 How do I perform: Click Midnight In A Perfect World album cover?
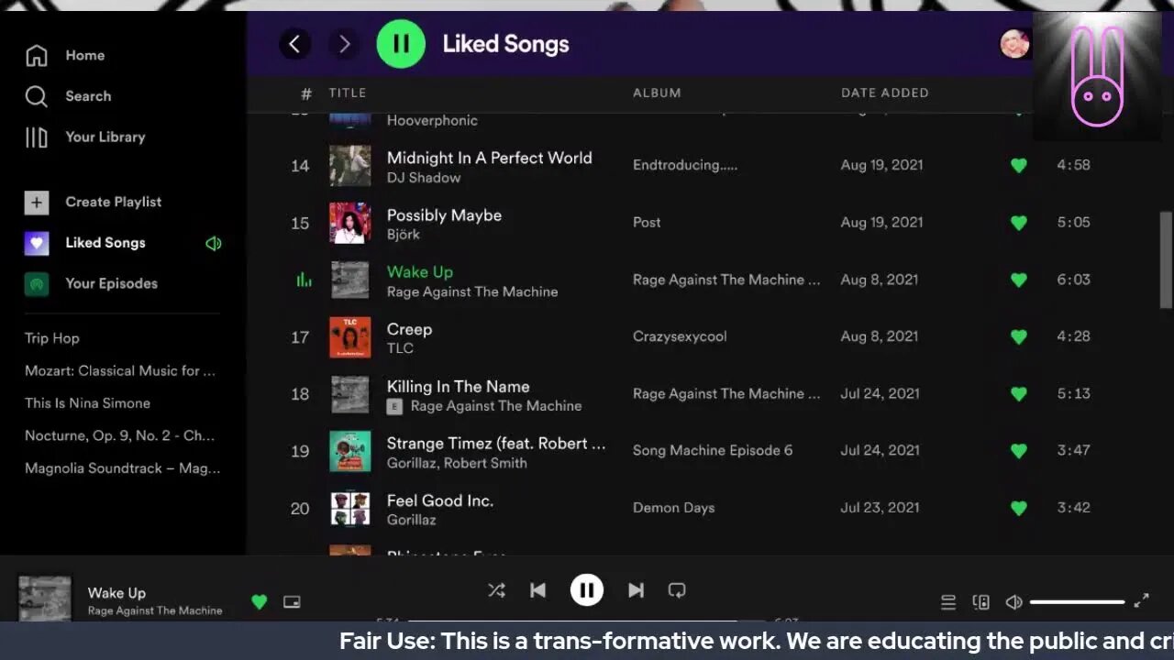(x=350, y=166)
